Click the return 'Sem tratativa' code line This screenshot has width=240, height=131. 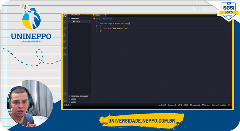click(116, 28)
